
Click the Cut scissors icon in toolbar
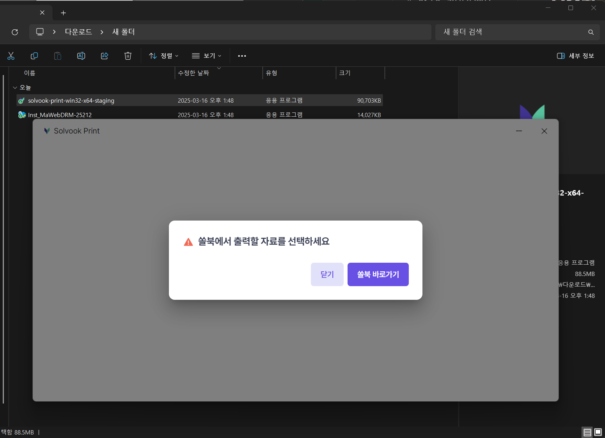click(11, 56)
